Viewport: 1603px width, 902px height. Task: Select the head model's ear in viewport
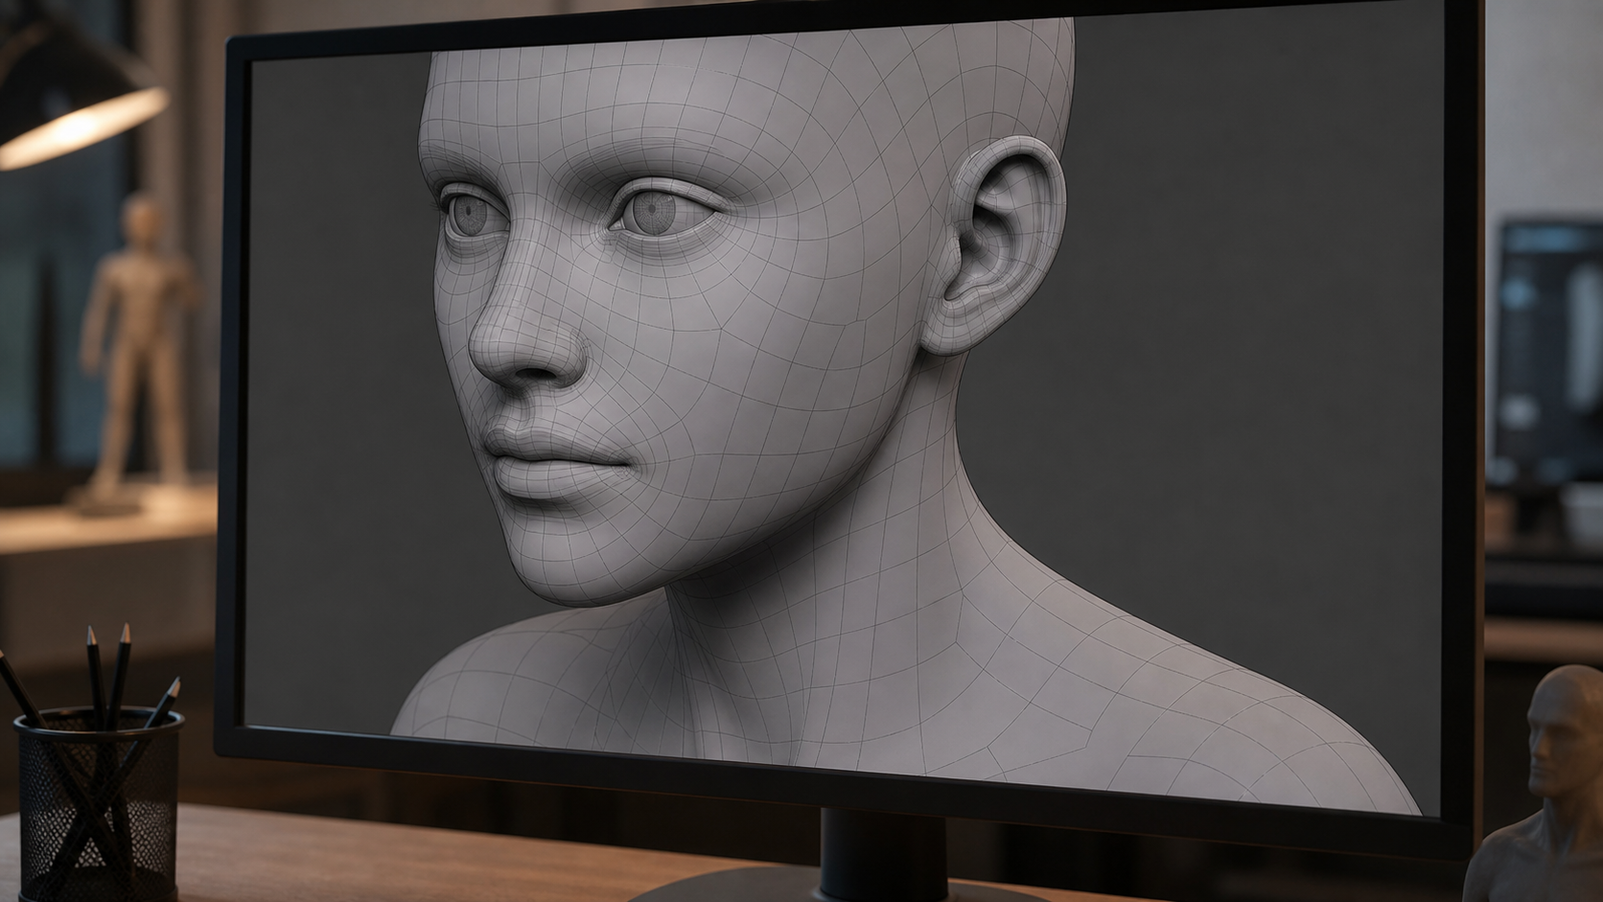[x=998, y=245]
